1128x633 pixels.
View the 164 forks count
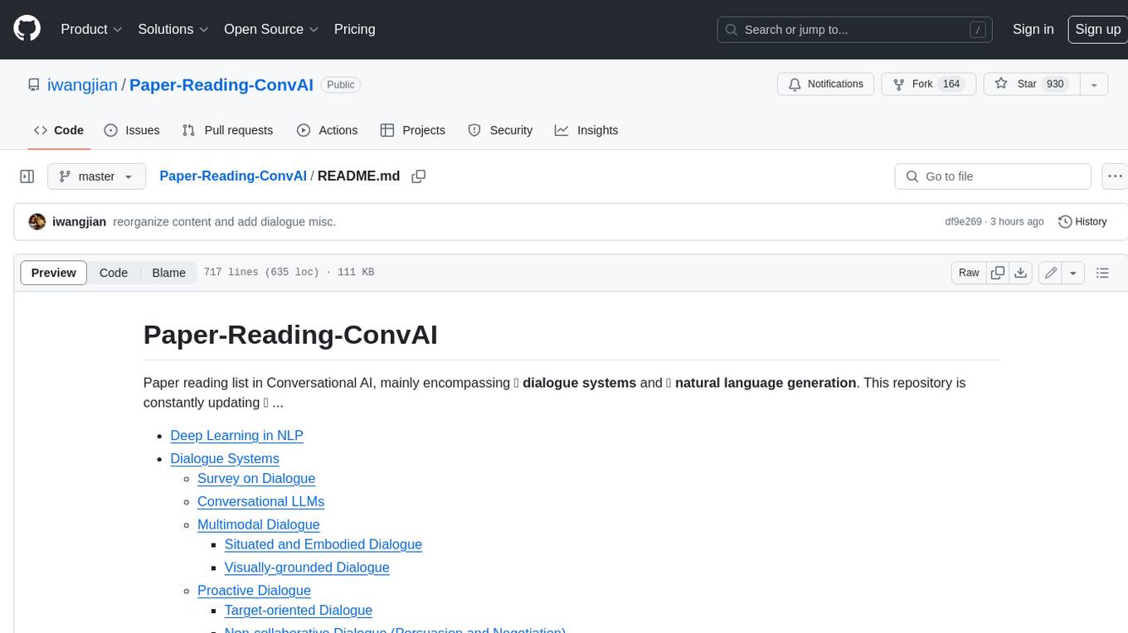(x=951, y=85)
